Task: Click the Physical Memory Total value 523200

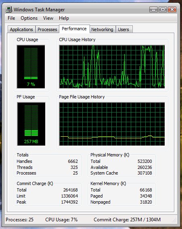Action: 145,161
